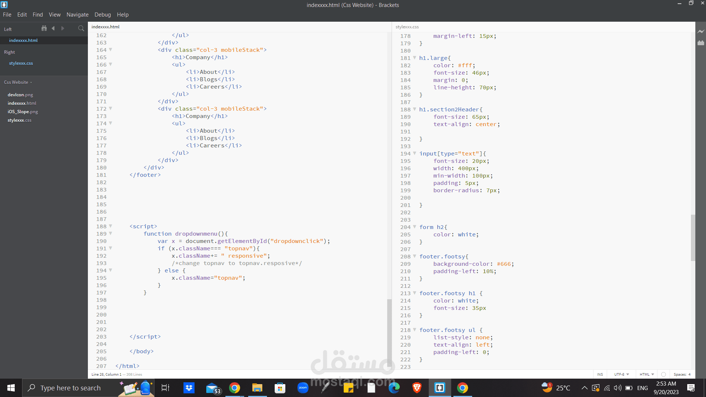Click the stylexxx.css editor scrollbar thumb
This screenshot has width=706, height=397.
[693, 237]
